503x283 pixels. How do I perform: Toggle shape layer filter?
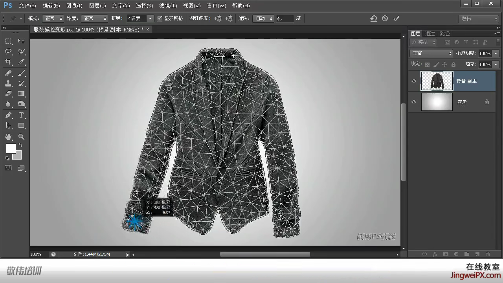coord(475,42)
